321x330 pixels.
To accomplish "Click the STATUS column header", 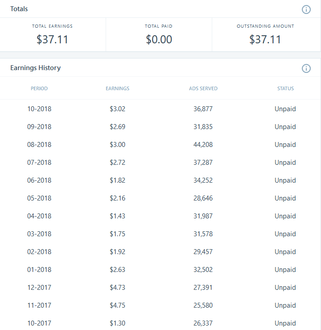I will (x=285, y=88).
